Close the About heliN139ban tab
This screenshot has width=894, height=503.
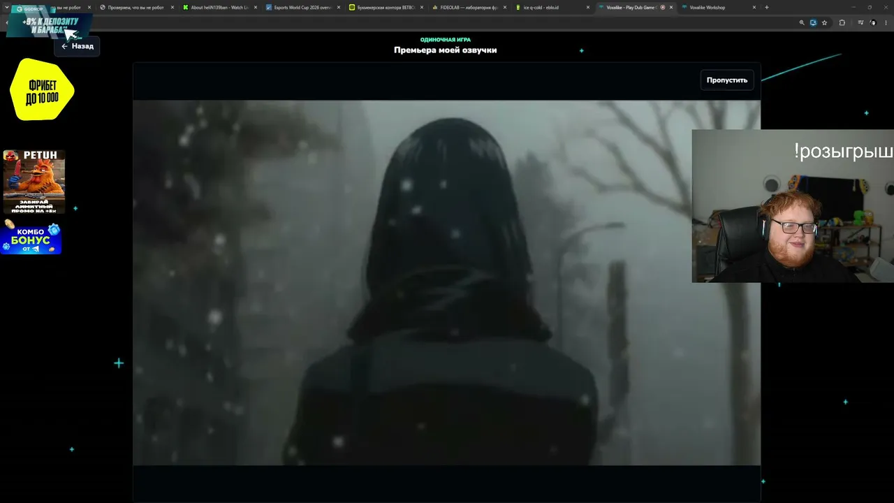click(x=256, y=8)
